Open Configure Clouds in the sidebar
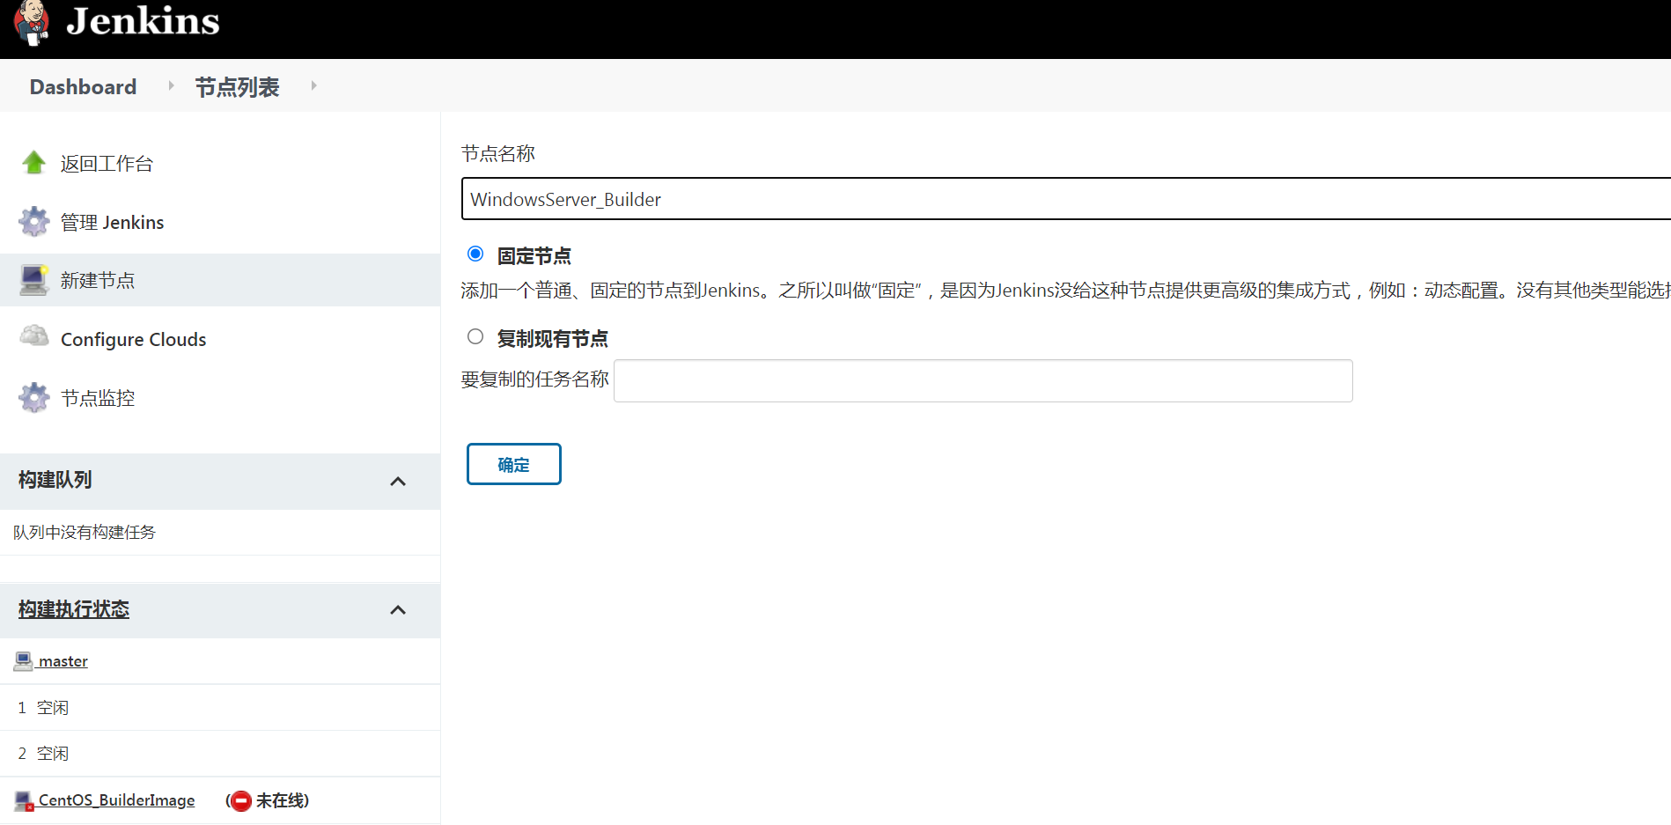 [x=133, y=339]
